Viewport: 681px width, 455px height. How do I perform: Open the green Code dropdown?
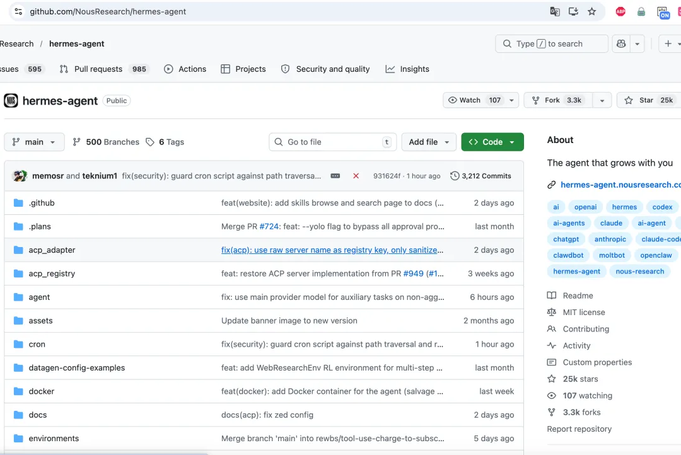[x=492, y=142]
